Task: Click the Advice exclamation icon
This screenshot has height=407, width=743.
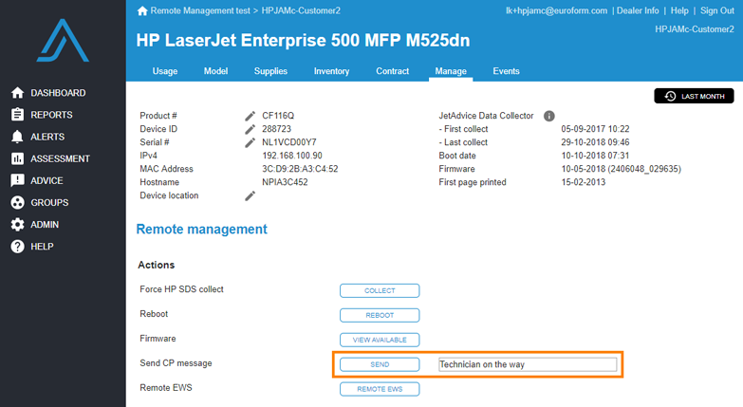Action: pyautogui.click(x=17, y=180)
